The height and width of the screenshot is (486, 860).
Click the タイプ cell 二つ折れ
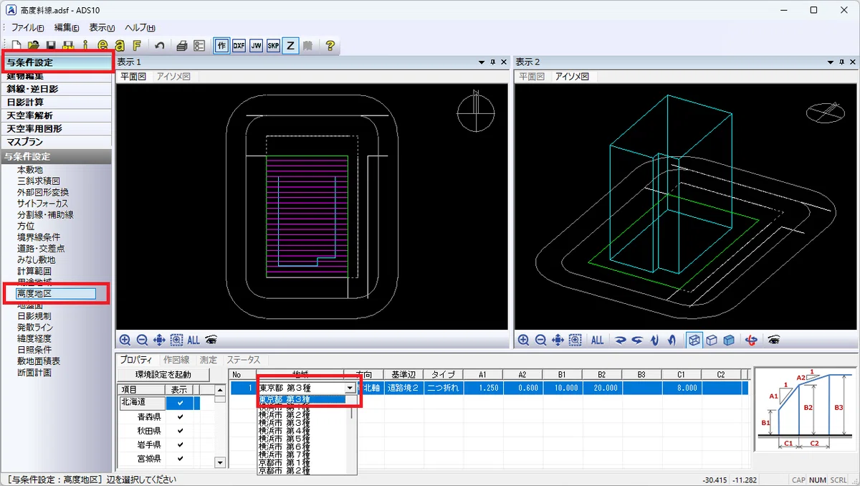(442, 388)
